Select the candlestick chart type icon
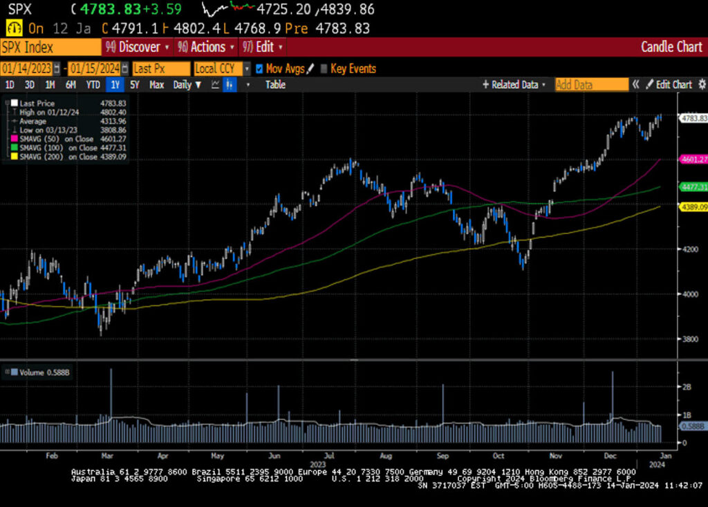 coord(230,85)
